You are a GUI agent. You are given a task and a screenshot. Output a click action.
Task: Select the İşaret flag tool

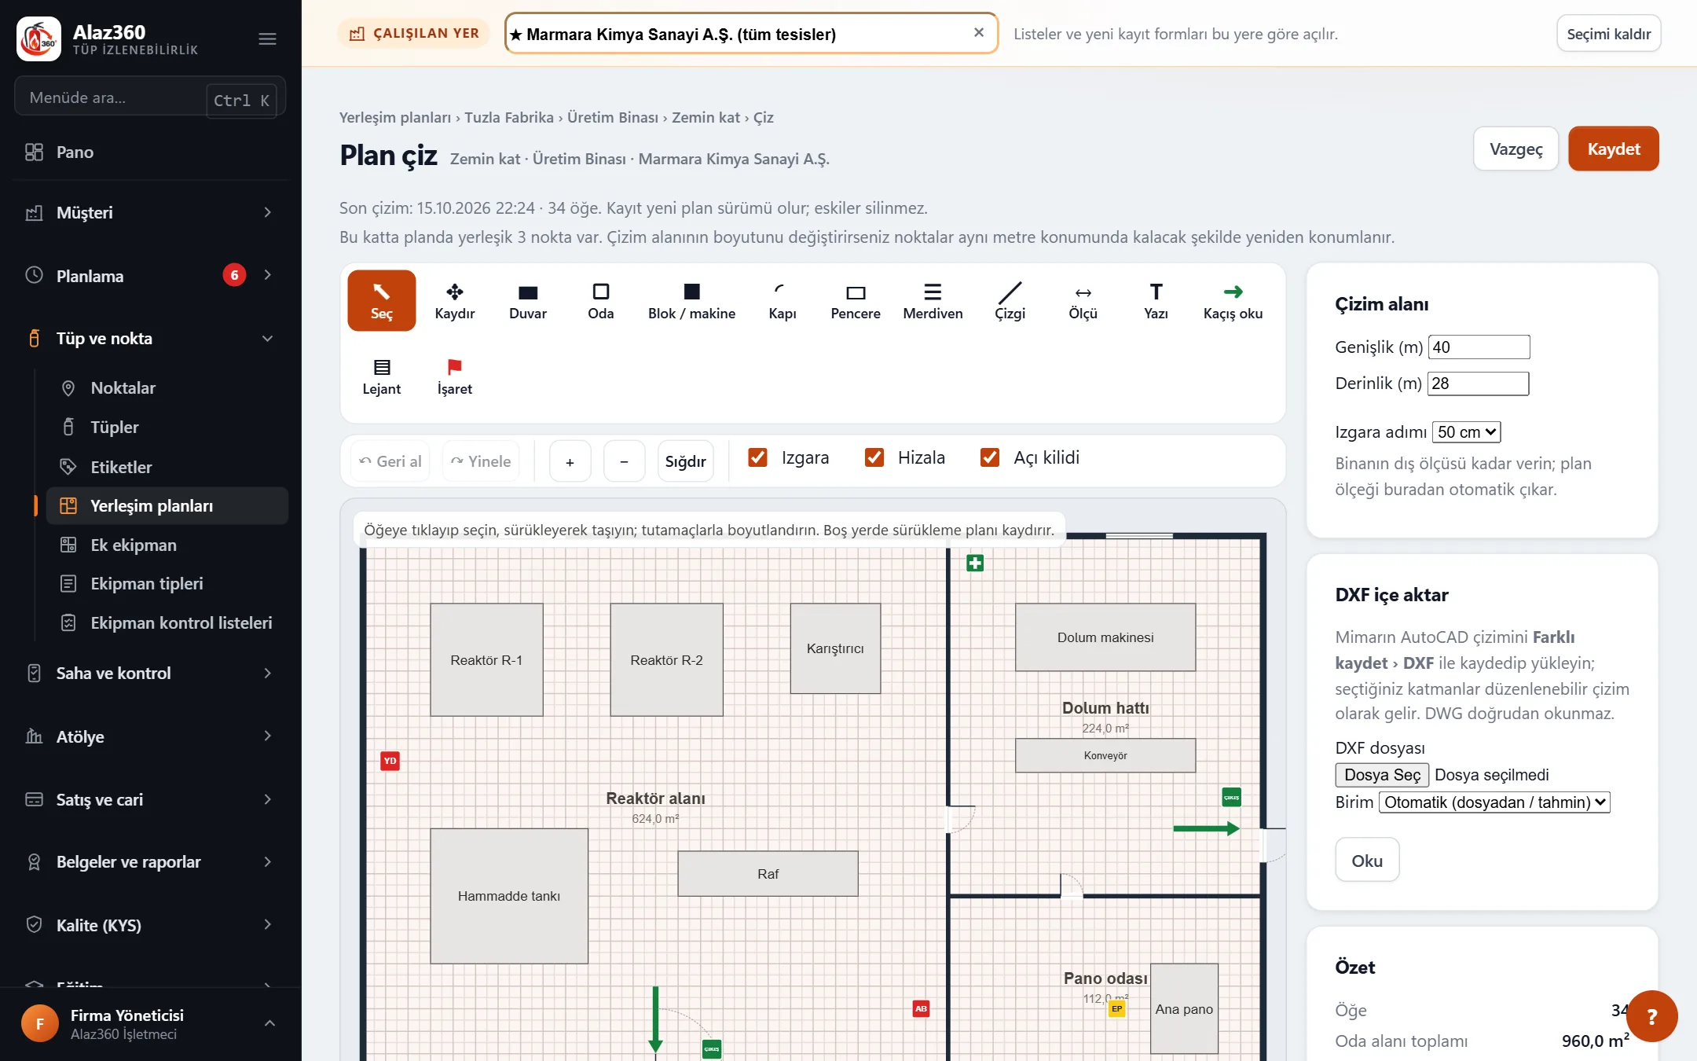[454, 376]
